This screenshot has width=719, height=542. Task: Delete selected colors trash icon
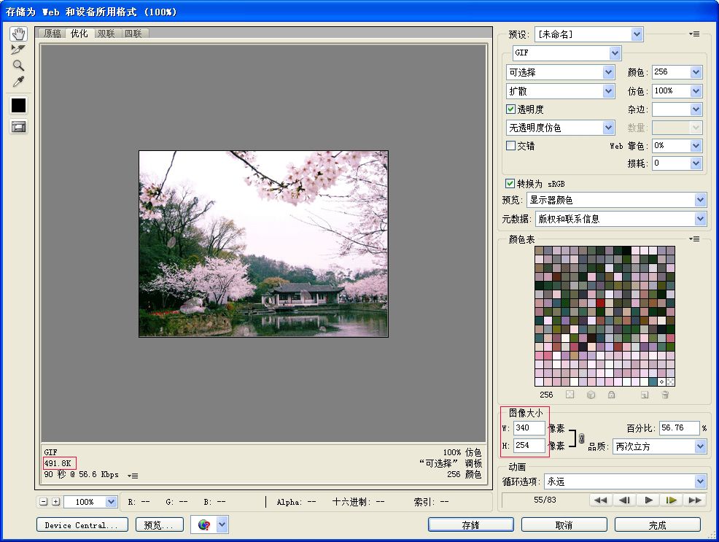(x=665, y=395)
